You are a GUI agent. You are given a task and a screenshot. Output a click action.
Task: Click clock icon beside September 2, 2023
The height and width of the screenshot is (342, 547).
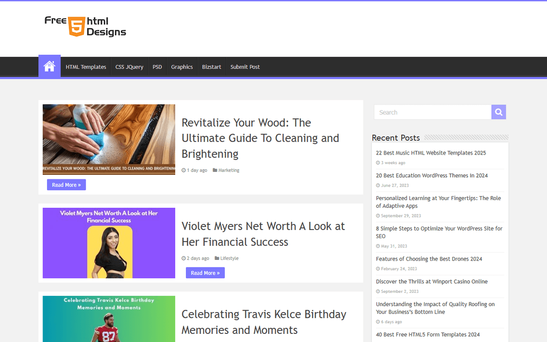(x=378, y=291)
